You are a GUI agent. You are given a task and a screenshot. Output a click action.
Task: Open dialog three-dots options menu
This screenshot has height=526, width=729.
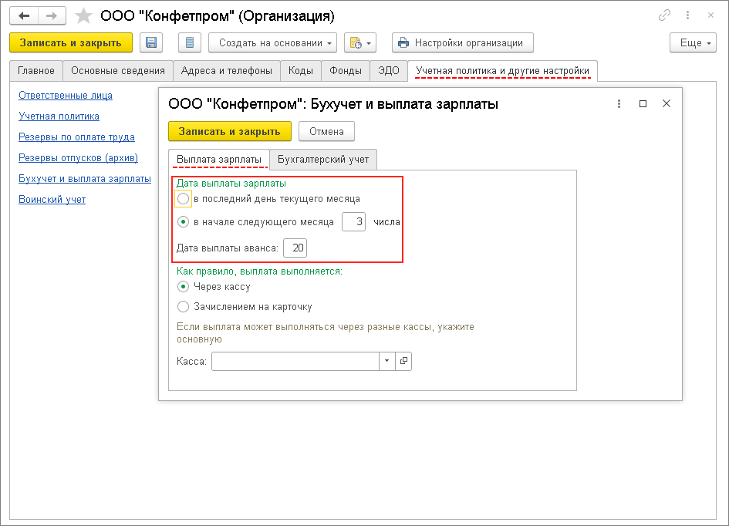[x=619, y=103]
